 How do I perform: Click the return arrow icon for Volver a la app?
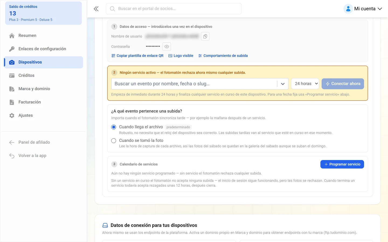click(x=12, y=156)
